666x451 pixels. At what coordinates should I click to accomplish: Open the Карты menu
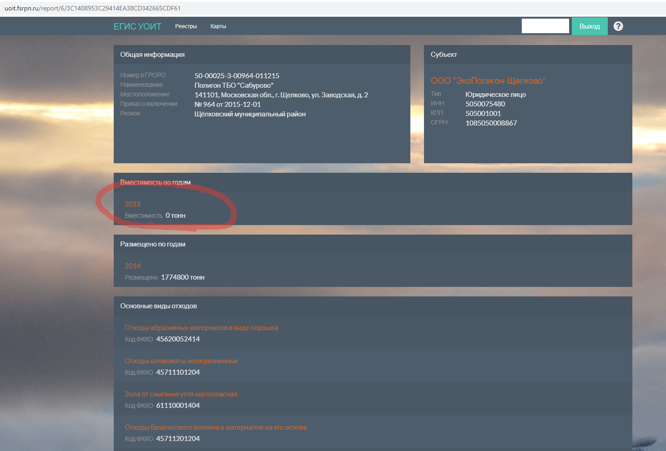[x=218, y=26]
